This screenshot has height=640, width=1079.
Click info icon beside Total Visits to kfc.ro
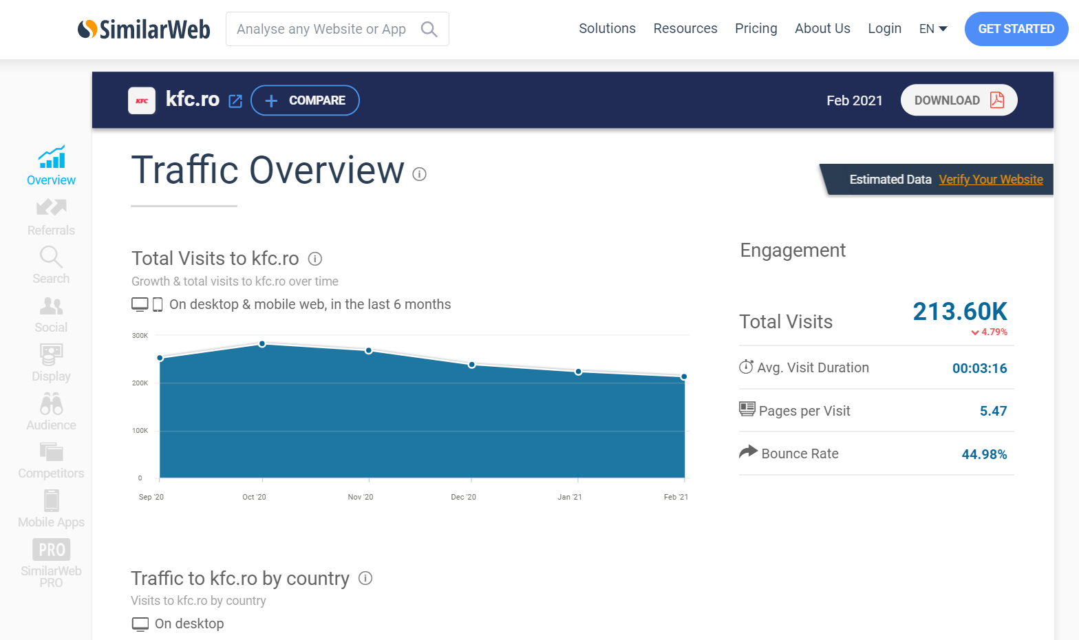pos(315,259)
